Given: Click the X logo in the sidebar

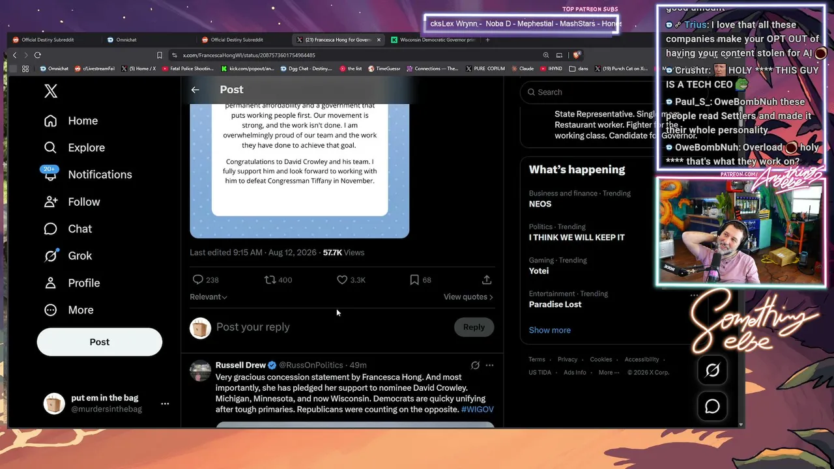Looking at the screenshot, I should [x=51, y=91].
